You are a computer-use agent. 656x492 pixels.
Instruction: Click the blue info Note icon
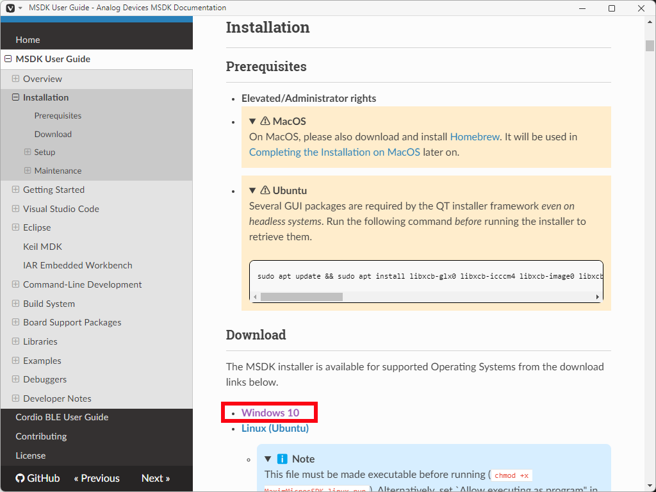(x=283, y=459)
